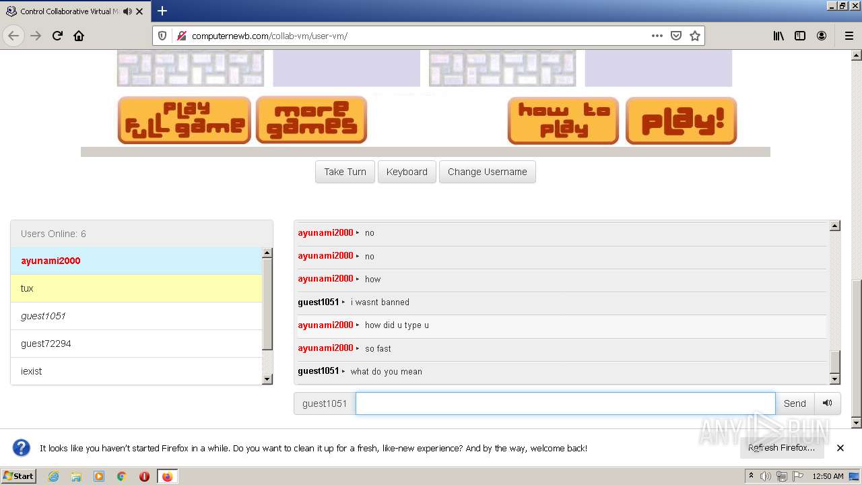Save page to Pocket
This screenshot has height=485, width=862.
676,36
